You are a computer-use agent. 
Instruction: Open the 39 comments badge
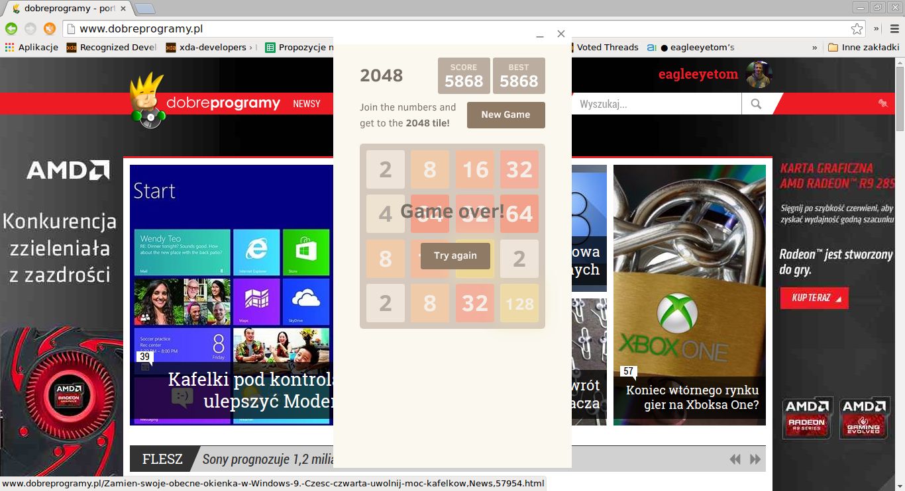pyautogui.click(x=144, y=357)
